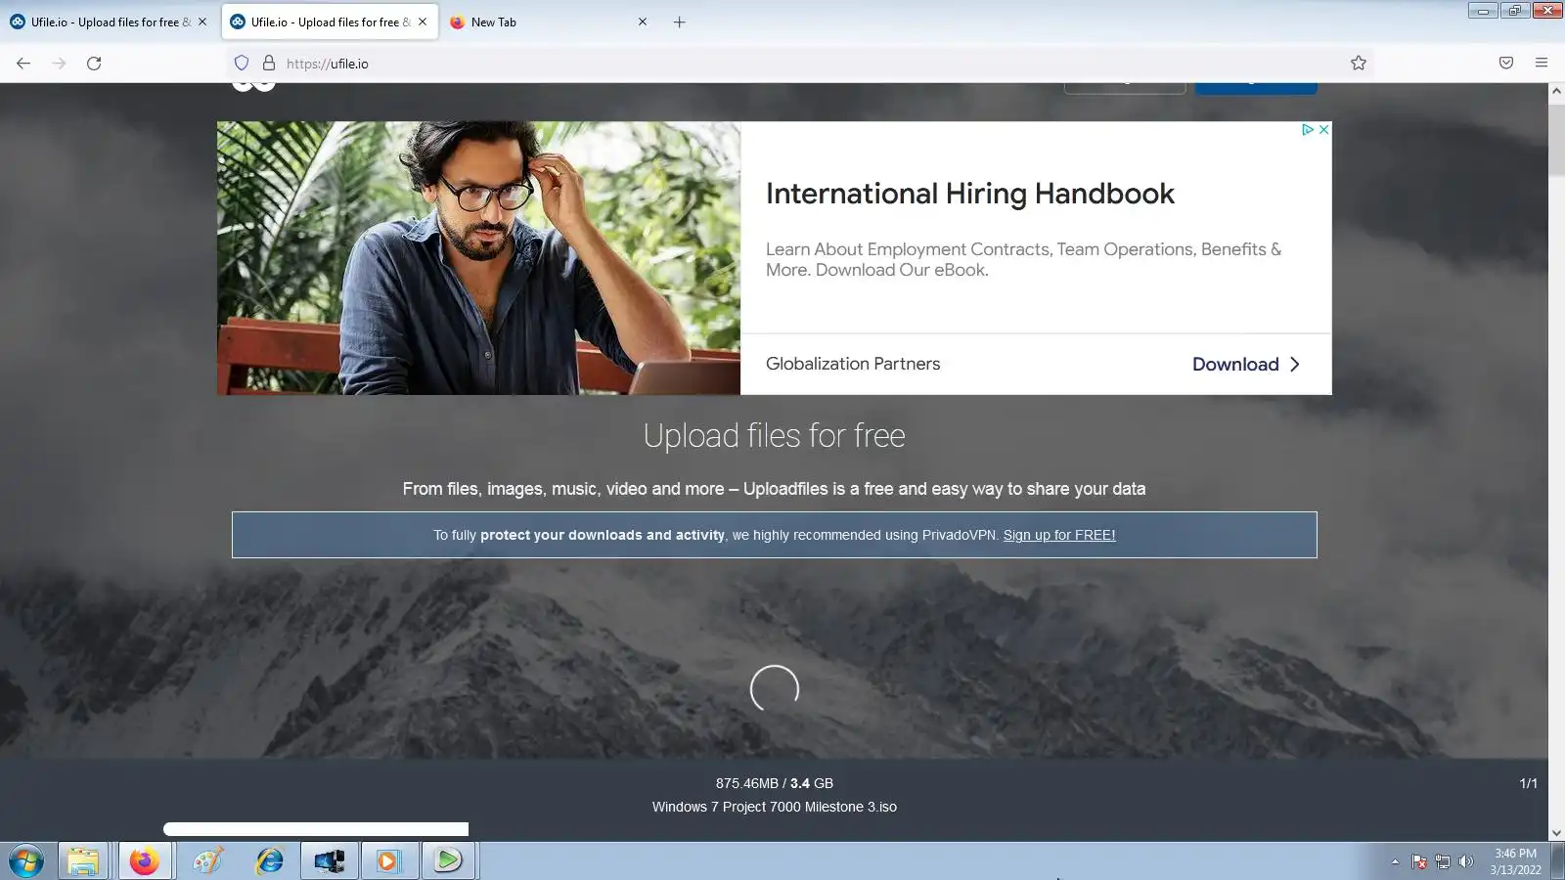This screenshot has height=880, width=1565.
Task: Click the ad photo of man with glasses
Action: click(x=478, y=258)
